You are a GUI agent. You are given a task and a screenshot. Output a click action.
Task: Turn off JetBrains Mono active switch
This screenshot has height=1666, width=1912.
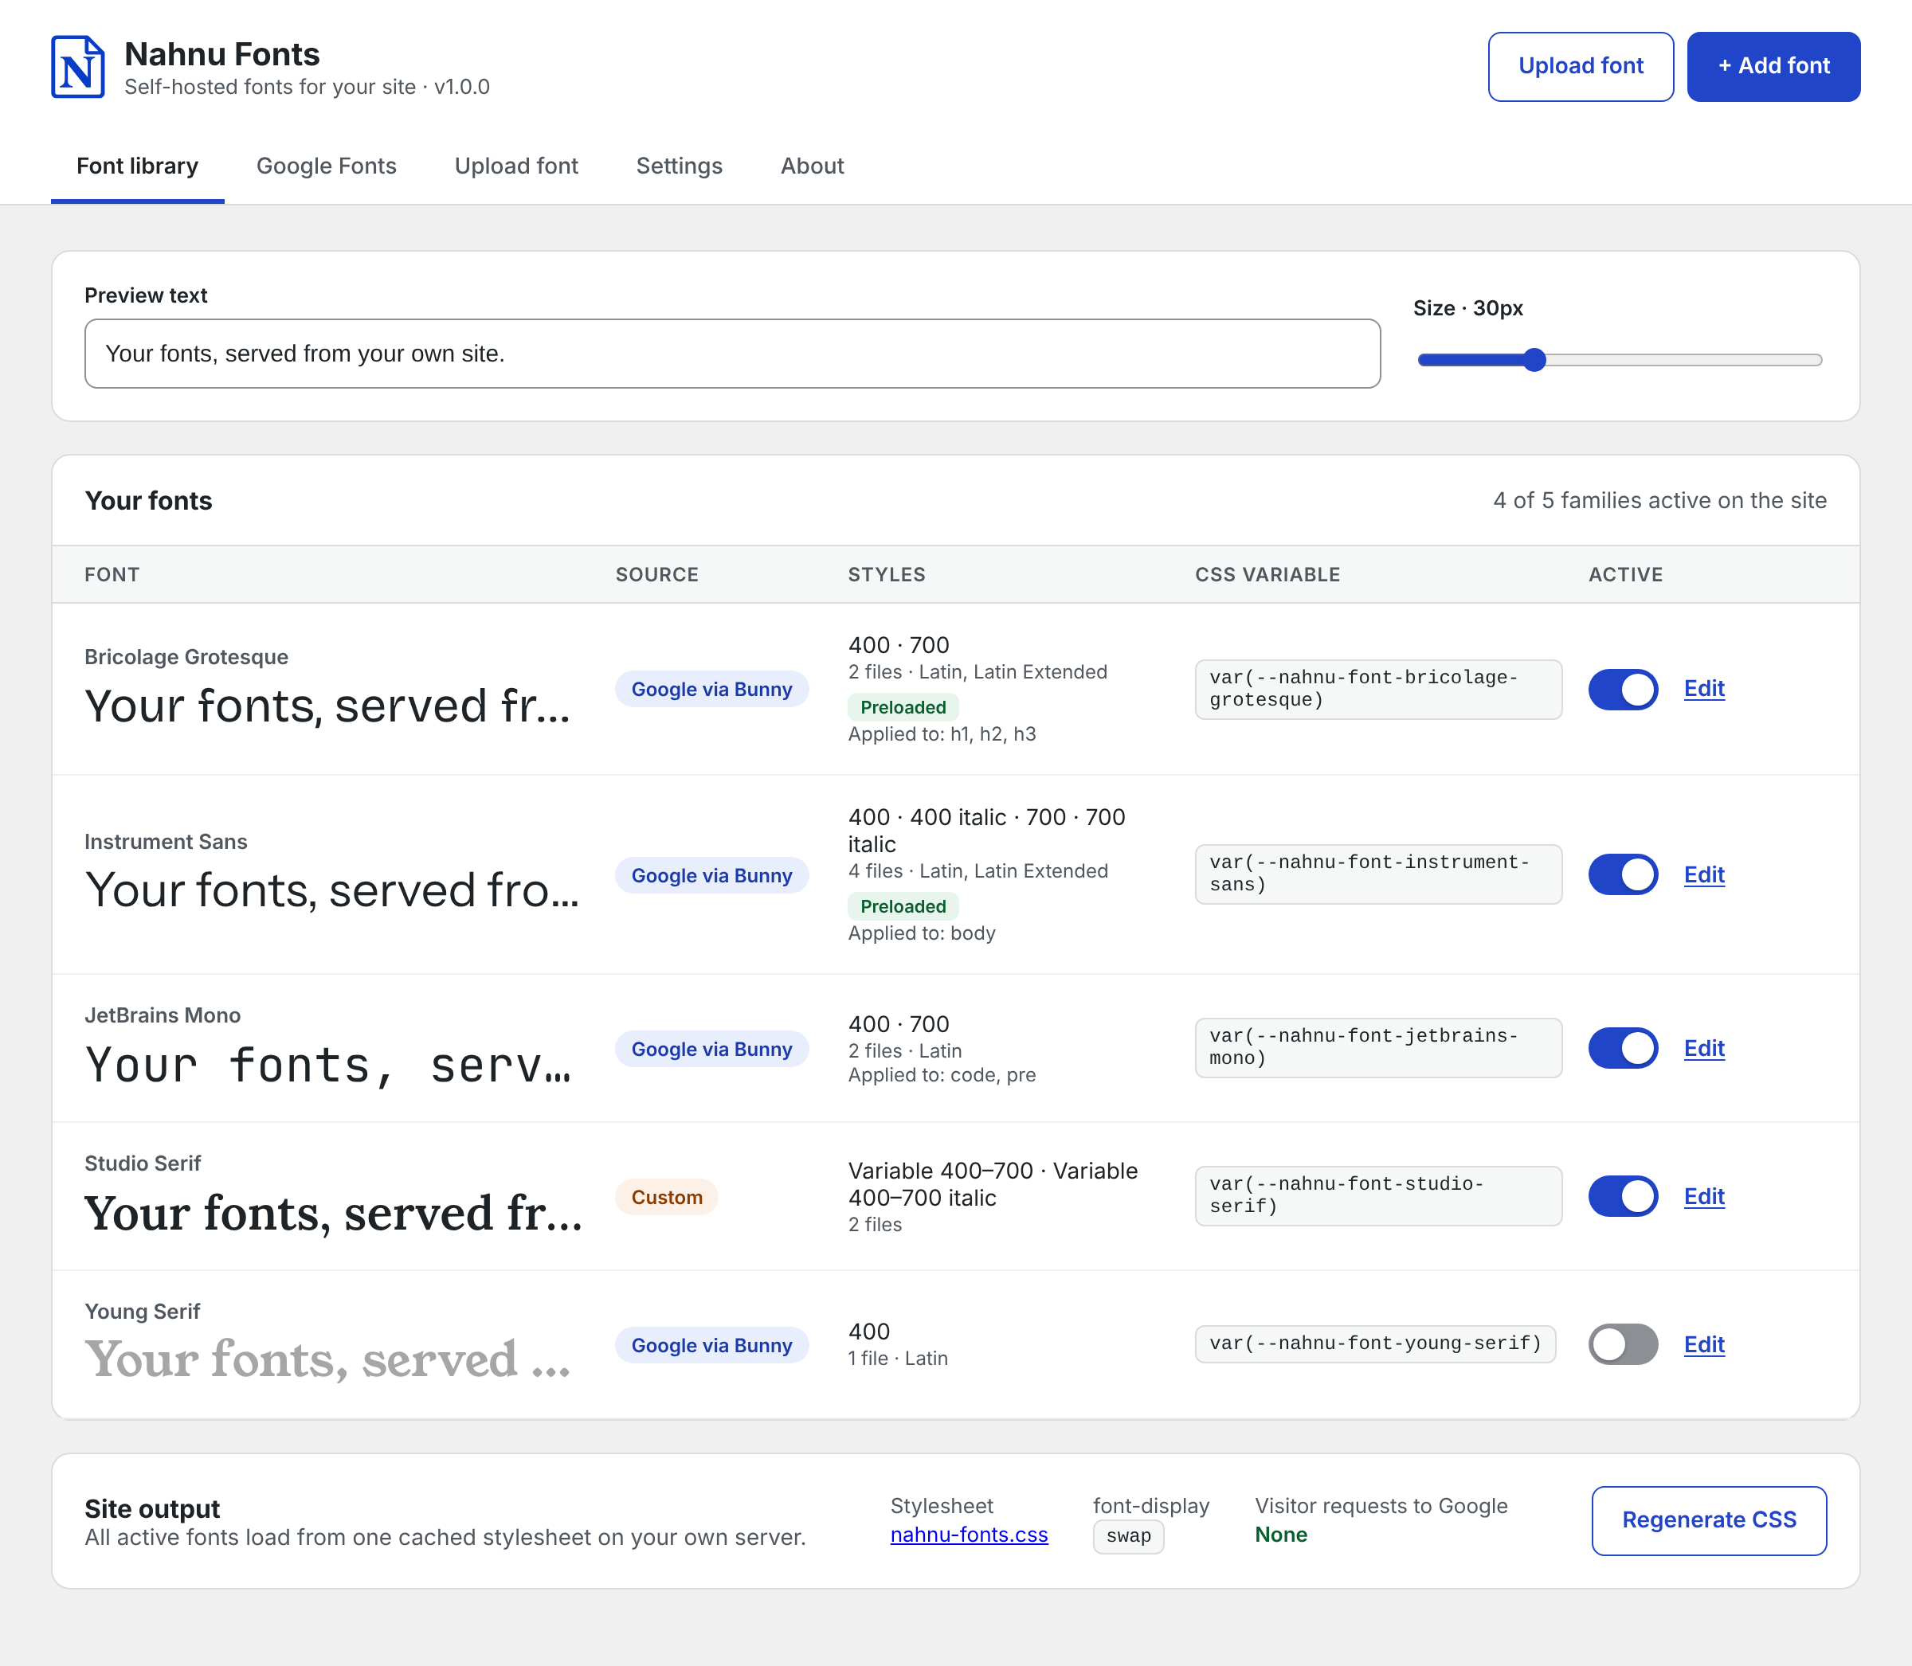tap(1623, 1049)
